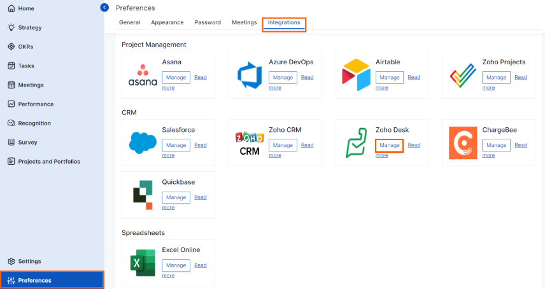The height and width of the screenshot is (289, 545).
Task: Manage the Salesforce integration
Action: pyautogui.click(x=176, y=145)
